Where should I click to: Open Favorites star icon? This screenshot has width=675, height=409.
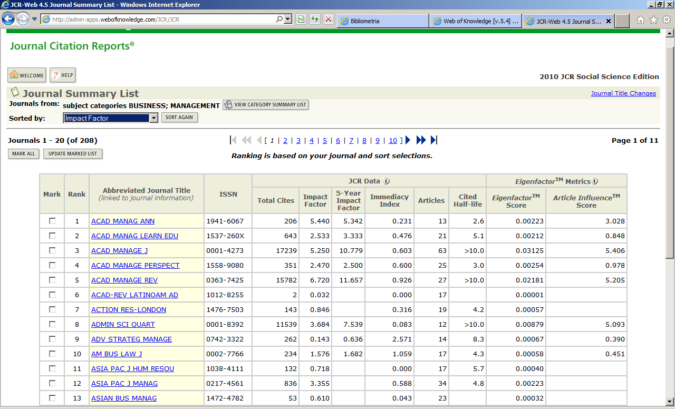click(x=653, y=20)
